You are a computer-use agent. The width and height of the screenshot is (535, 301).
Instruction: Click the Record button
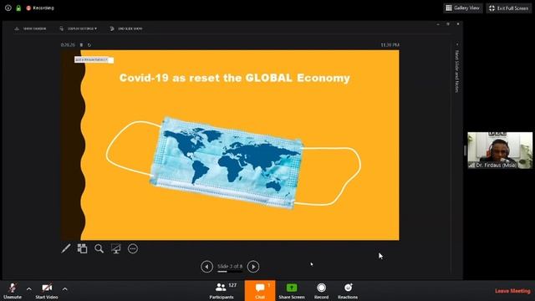tap(321, 291)
